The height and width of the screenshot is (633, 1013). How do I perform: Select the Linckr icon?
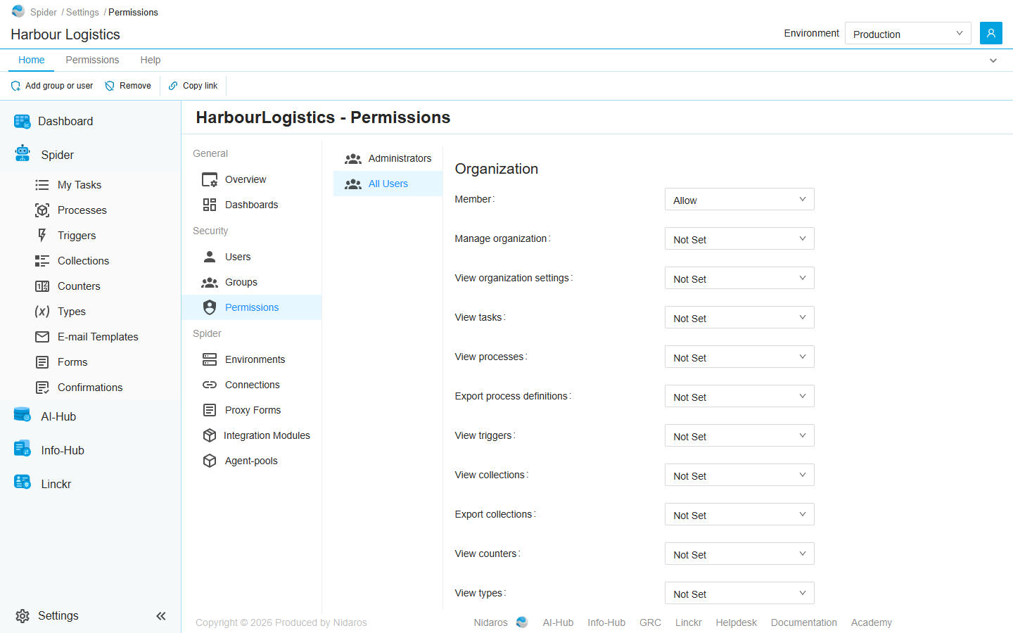[x=23, y=482]
